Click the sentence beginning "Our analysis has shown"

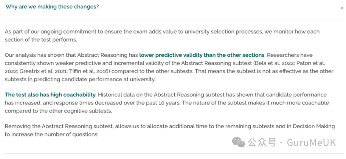coord(135,55)
